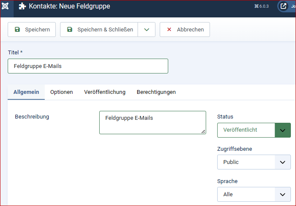Click inside the Beschreibung text area
This screenshot has width=296, height=206.
[x=152, y=123]
